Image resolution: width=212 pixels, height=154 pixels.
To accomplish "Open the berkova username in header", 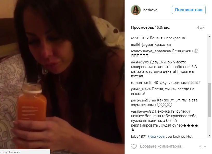I will [x=150, y=10].
